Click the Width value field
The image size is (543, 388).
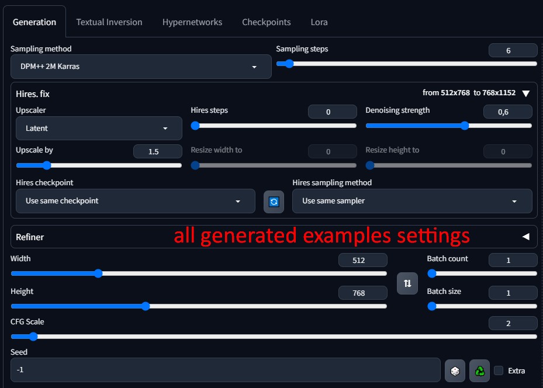click(362, 260)
